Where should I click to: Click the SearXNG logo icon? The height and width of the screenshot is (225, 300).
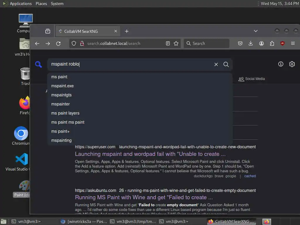click(38, 64)
